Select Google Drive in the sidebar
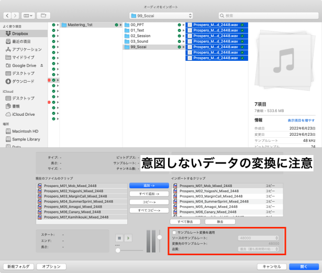Viewport: 322px width, 273px height. [24, 65]
